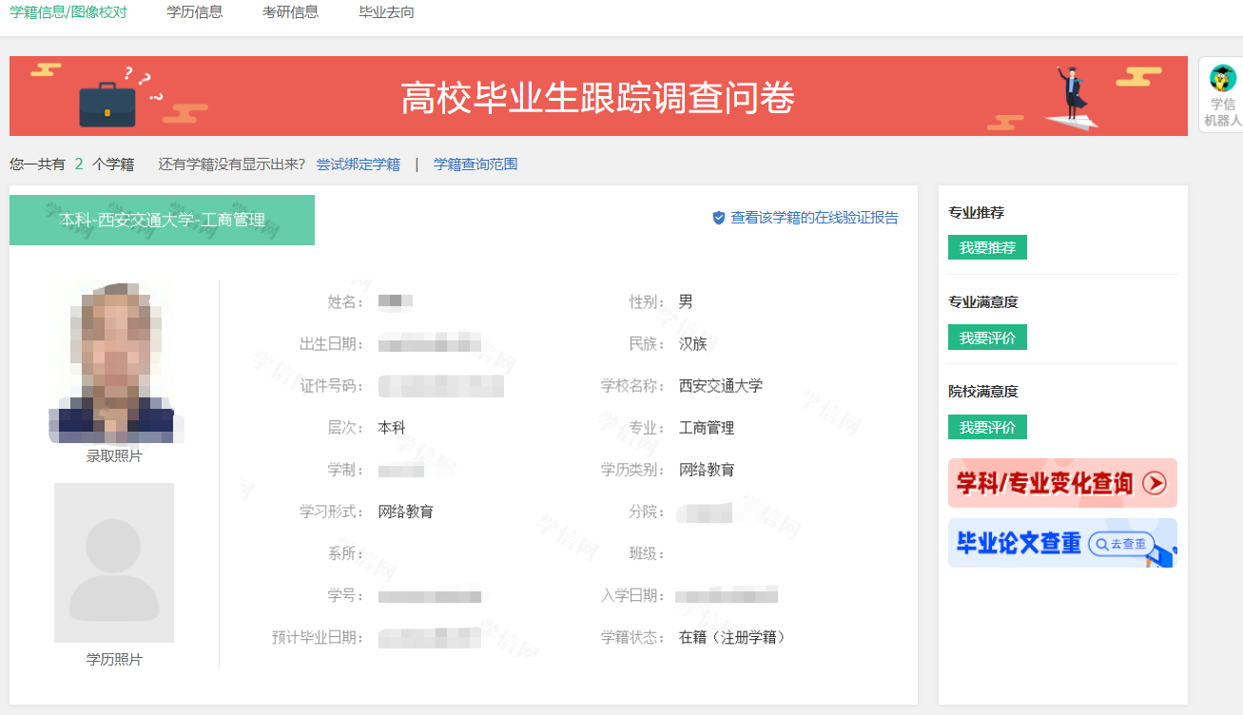This screenshot has width=1243, height=715.
Task: Open 查看该学籍的在线验证报告 link
Action: [813, 218]
